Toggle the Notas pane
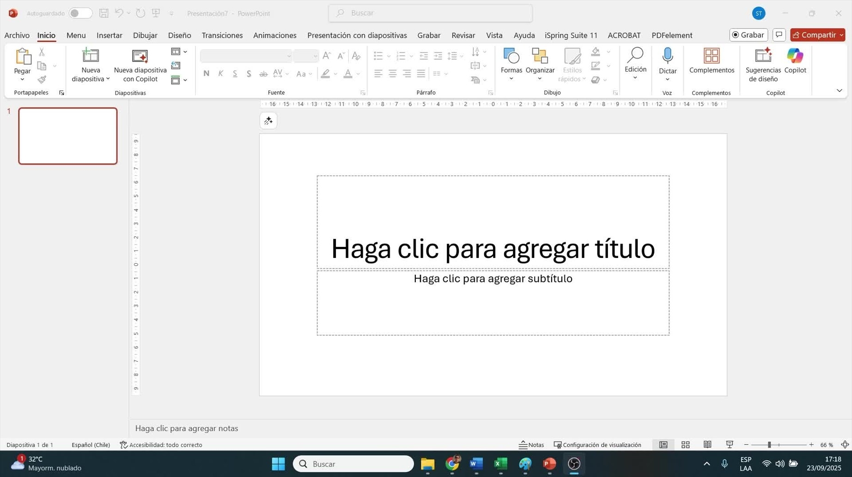 coord(531,445)
